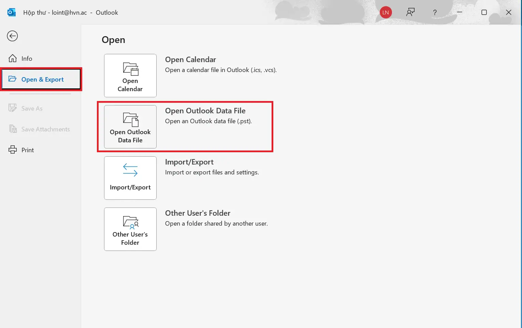Click the Open Calendar tile button
The width and height of the screenshot is (522, 328).
(x=130, y=75)
